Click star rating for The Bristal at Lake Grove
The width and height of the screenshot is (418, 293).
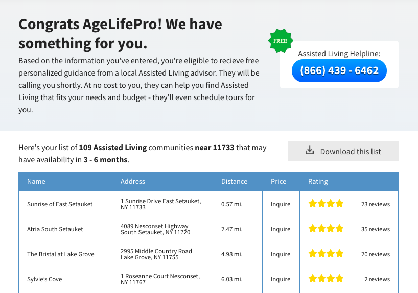pyautogui.click(x=326, y=254)
